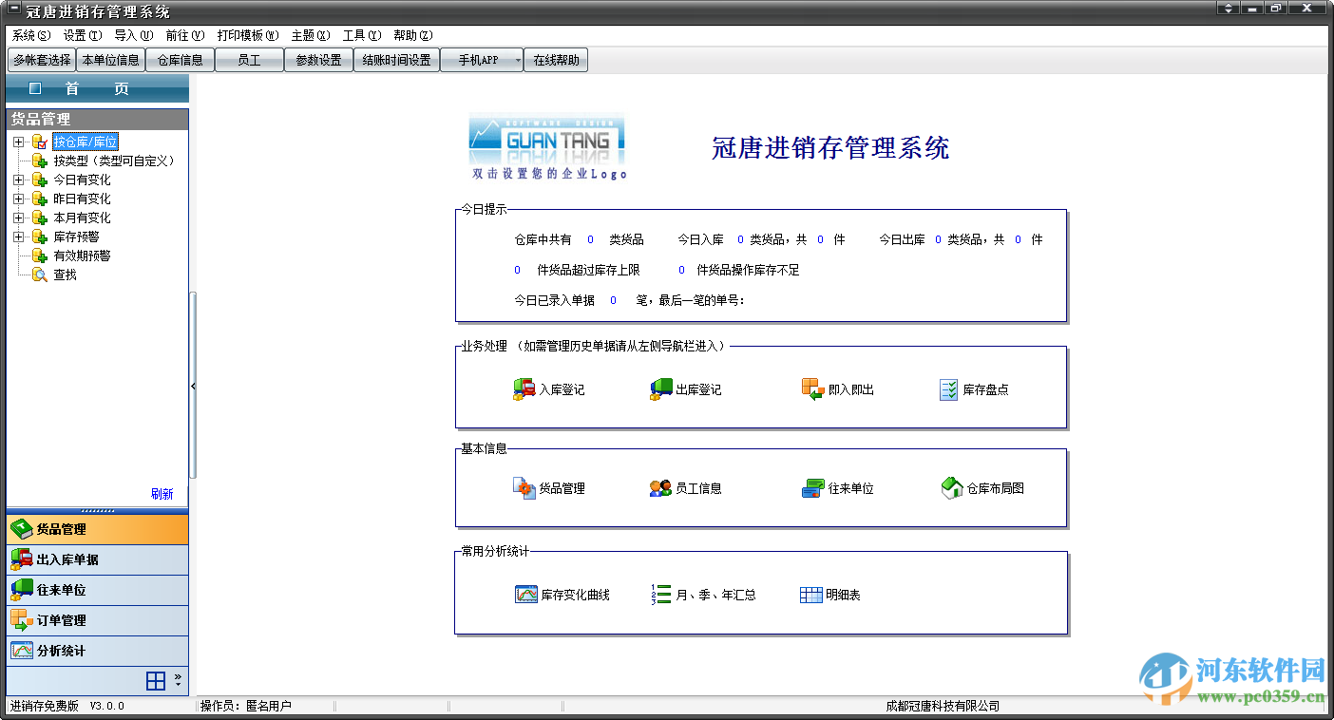Click the 库存预警 node icon
1334x720 pixels.
[39, 237]
